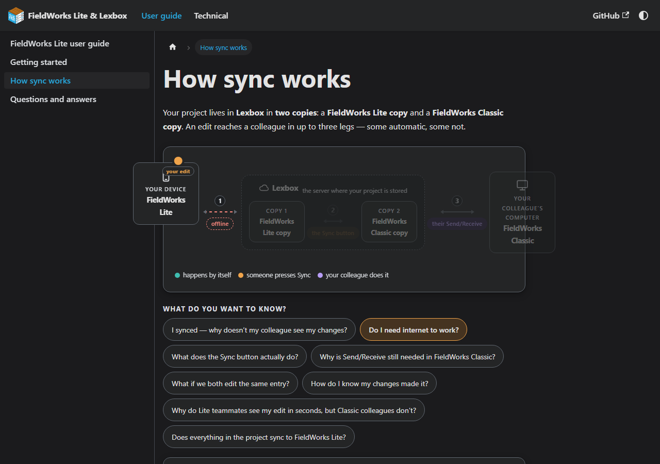
Task: Open Questions and answers sidebar item
Action: coord(77,100)
